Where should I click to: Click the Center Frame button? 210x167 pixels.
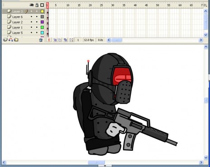click(49, 40)
